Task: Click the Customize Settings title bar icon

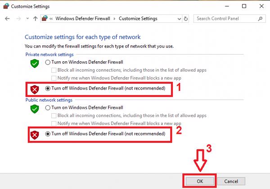Action: pyautogui.click(x=5, y=6)
